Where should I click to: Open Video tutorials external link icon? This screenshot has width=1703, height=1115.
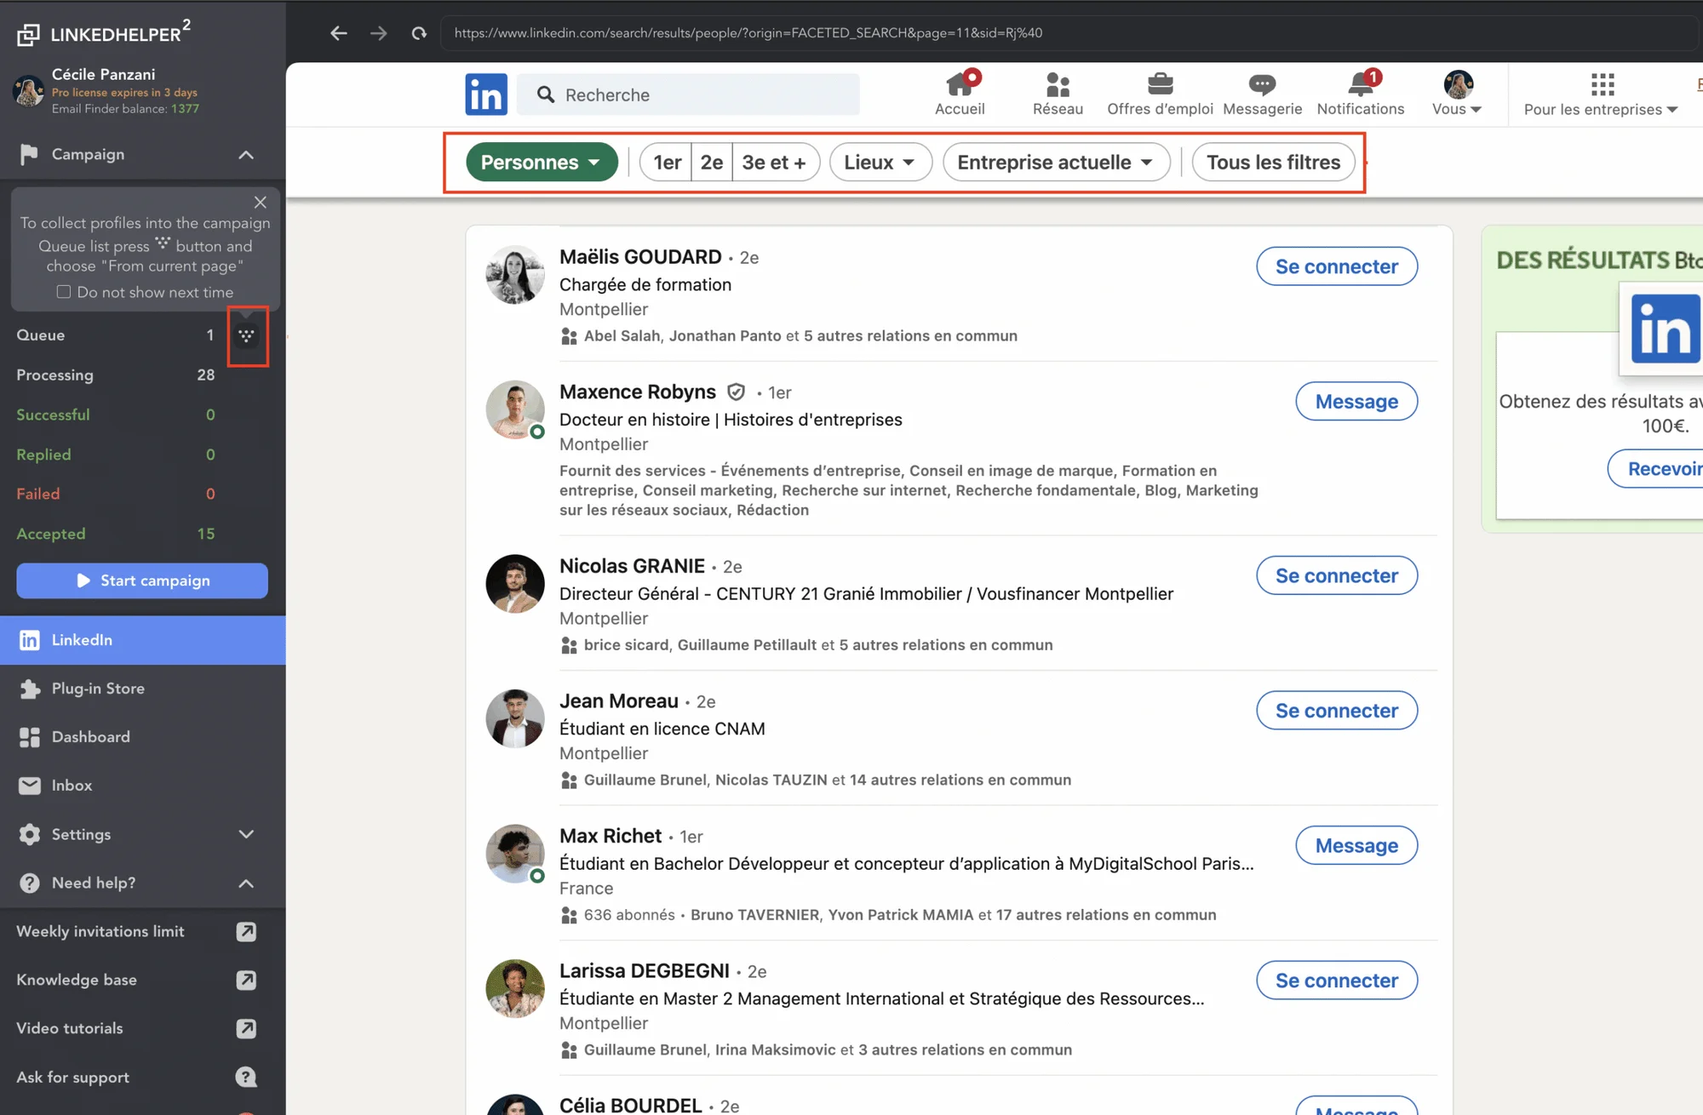coord(246,1028)
